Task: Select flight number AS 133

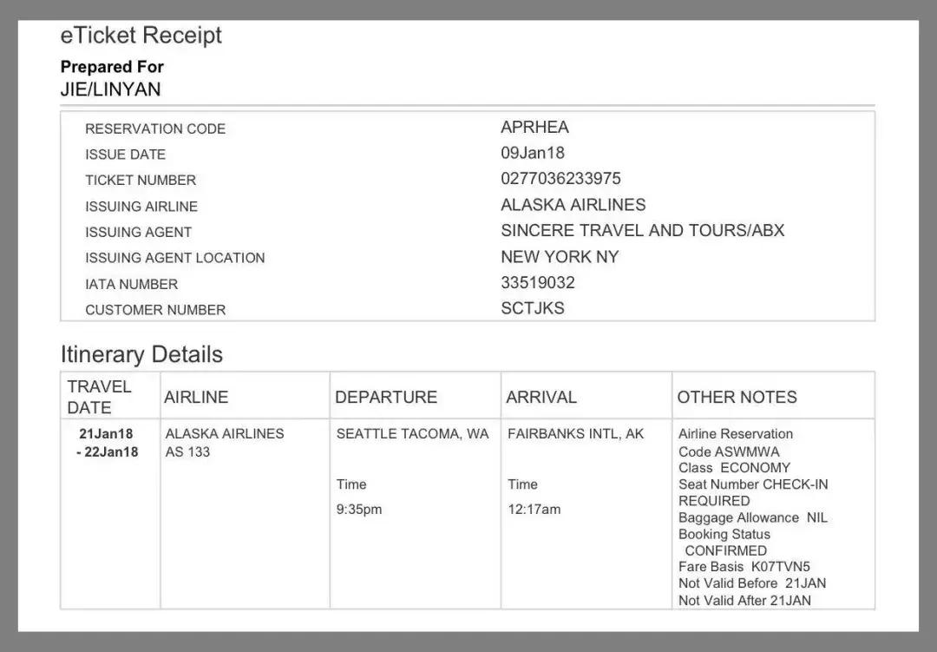Action: 187,451
